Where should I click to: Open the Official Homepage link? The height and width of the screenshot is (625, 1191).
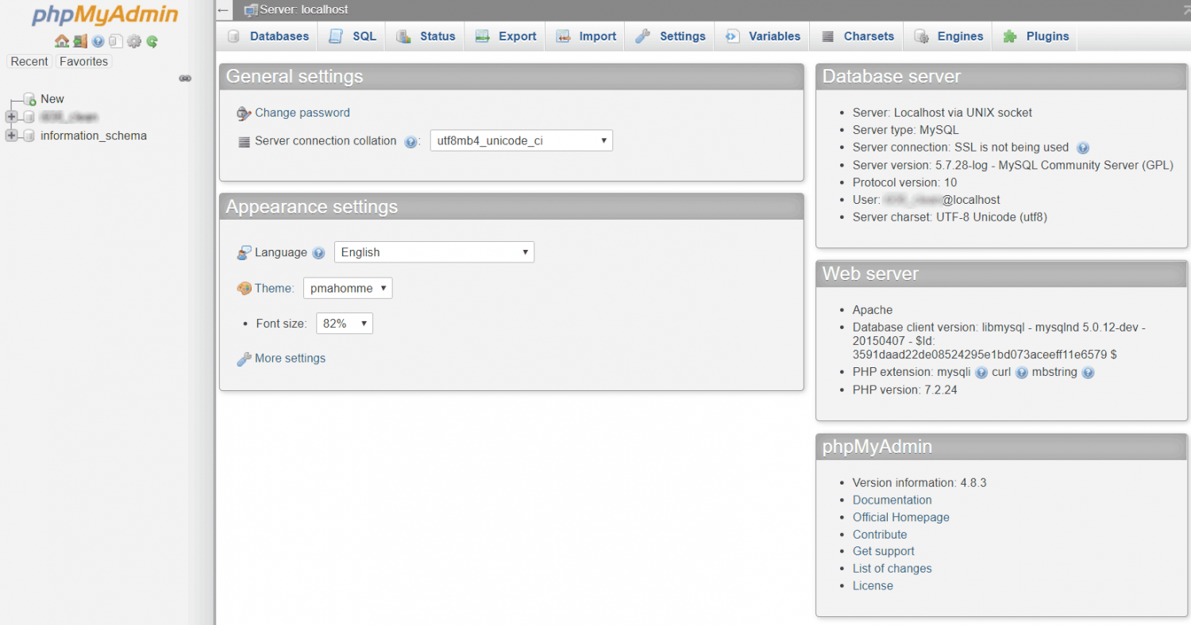click(x=901, y=518)
